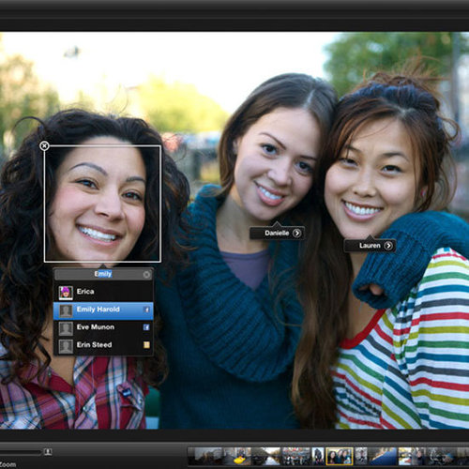
Task: Click the Address Book badge on the Erin Steed row
Action: click(x=146, y=345)
